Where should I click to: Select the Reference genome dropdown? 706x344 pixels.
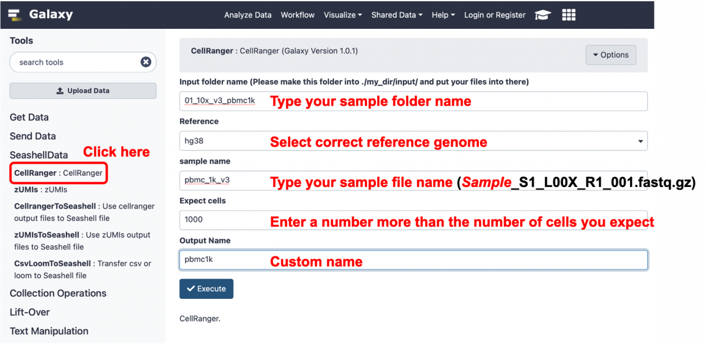coord(413,141)
